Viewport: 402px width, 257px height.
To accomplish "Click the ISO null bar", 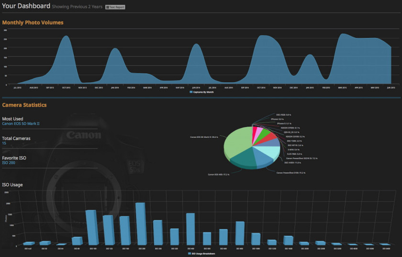I will pyautogui.click(x=29, y=244).
